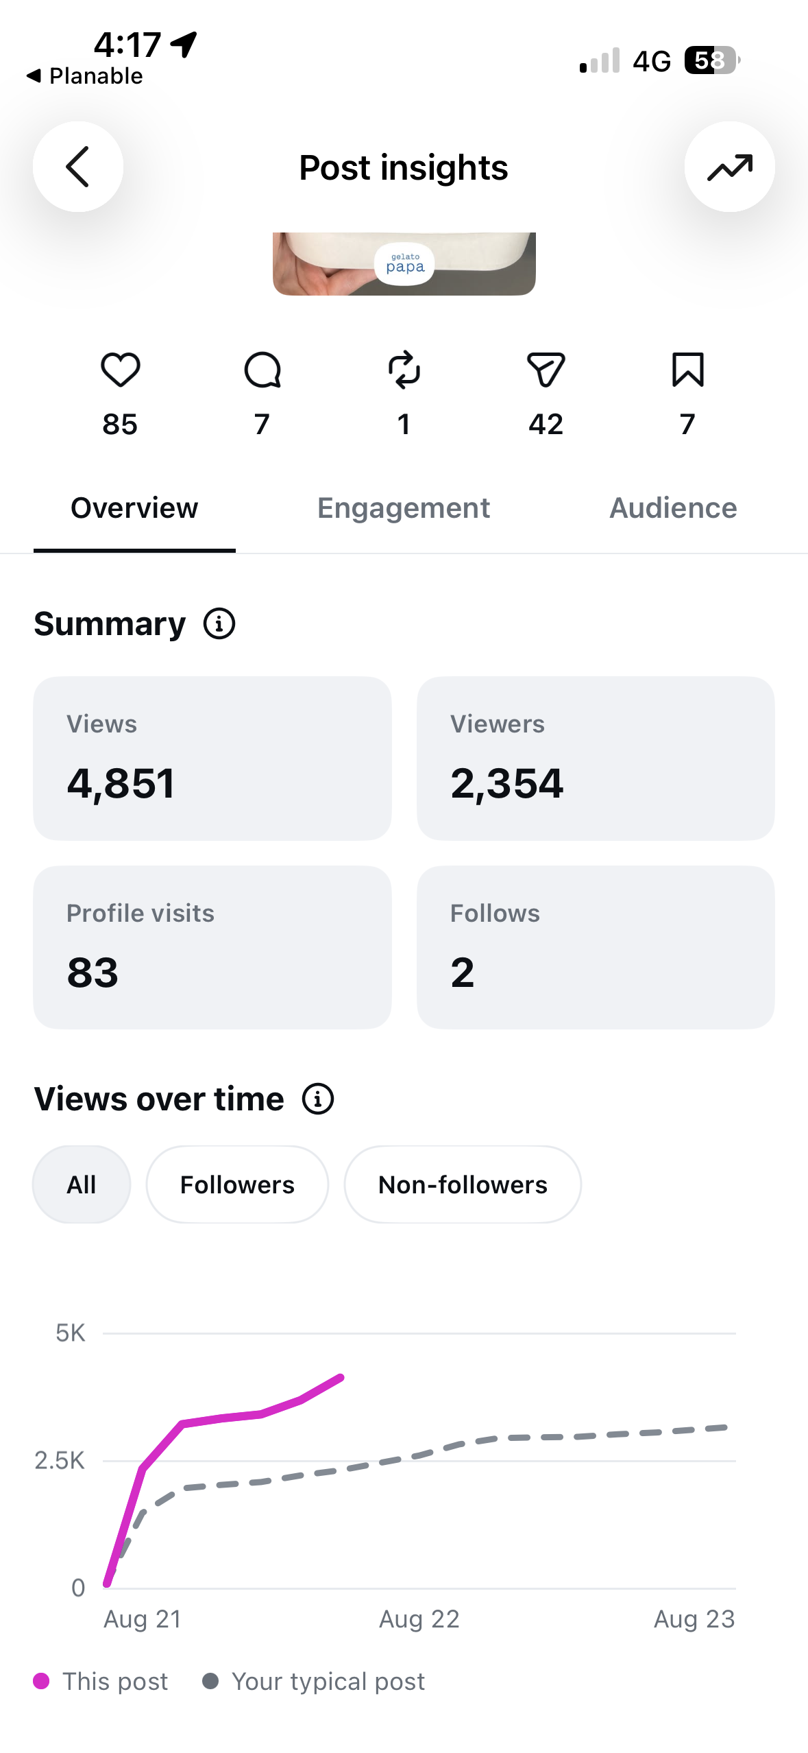Open the Summary info icon
Screen dimensions: 808x1753
(219, 623)
